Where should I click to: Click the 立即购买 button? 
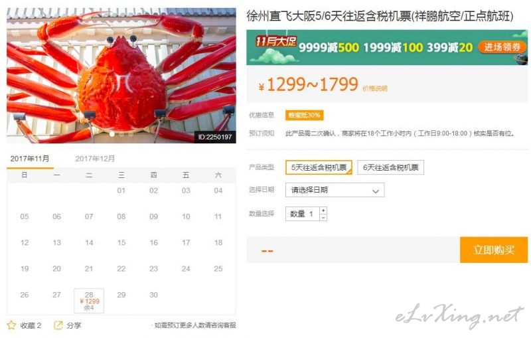494,250
